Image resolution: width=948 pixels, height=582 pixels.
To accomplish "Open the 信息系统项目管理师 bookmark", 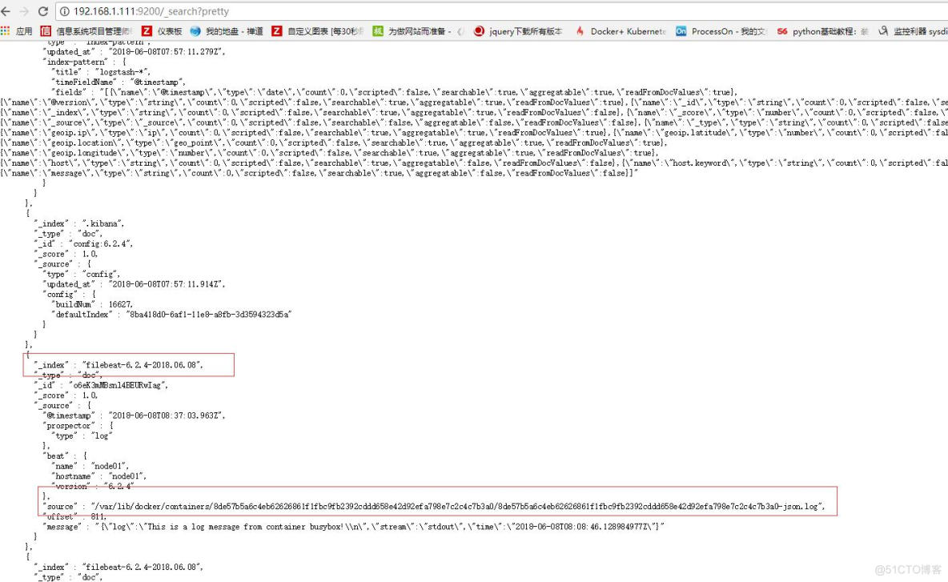I will (x=86, y=31).
